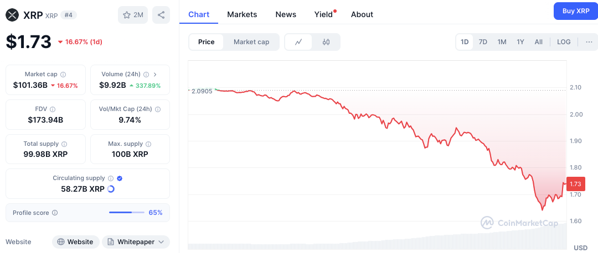598x253 pixels.
Task: Select the line chart icon
Action: [x=298, y=42]
